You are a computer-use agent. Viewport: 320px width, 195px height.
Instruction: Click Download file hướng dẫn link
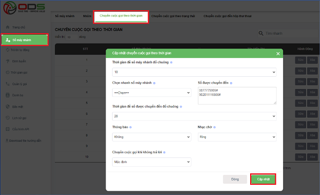tap(25, 141)
